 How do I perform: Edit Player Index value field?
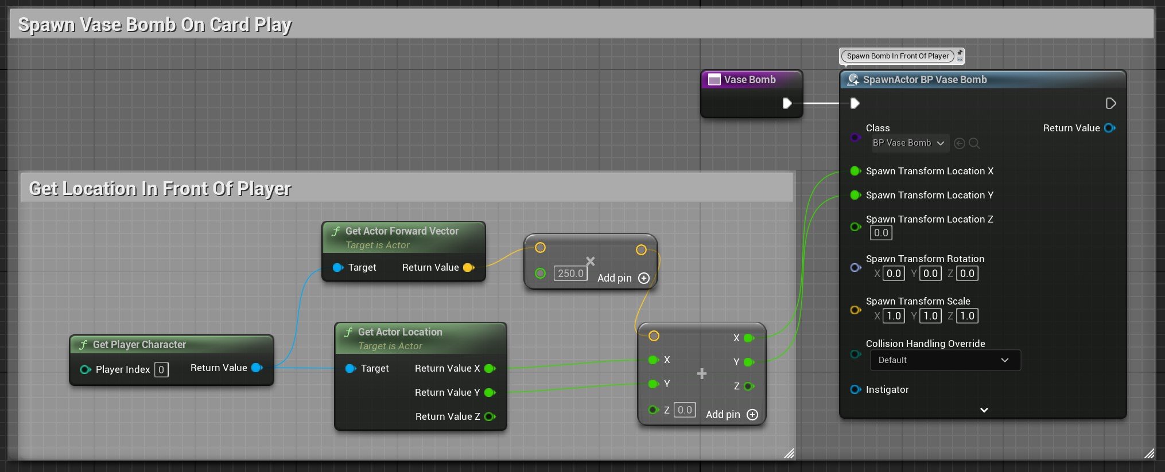pyautogui.click(x=161, y=370)
